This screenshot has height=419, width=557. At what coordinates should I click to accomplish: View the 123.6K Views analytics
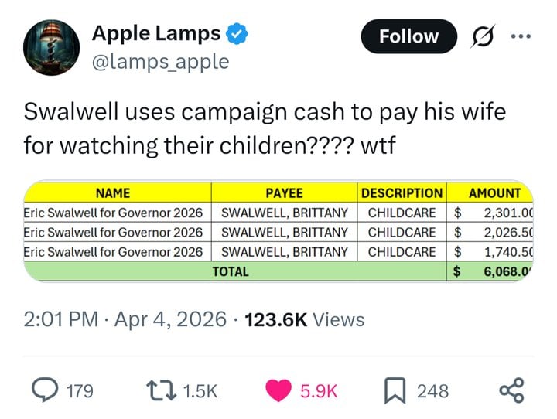304,319
